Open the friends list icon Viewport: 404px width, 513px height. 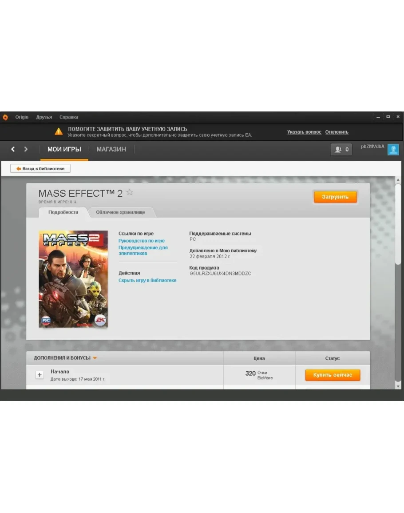[x=341, y=150]
